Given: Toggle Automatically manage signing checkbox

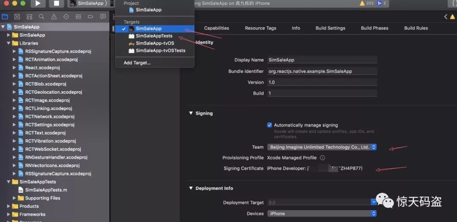Looking at the screenshot, I should click(x=270, y=125).
